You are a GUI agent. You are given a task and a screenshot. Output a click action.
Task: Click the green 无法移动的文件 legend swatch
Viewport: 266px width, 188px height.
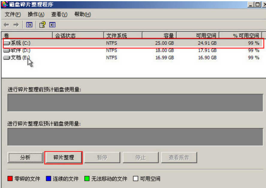pyautogui.click(x=87, y=179)
